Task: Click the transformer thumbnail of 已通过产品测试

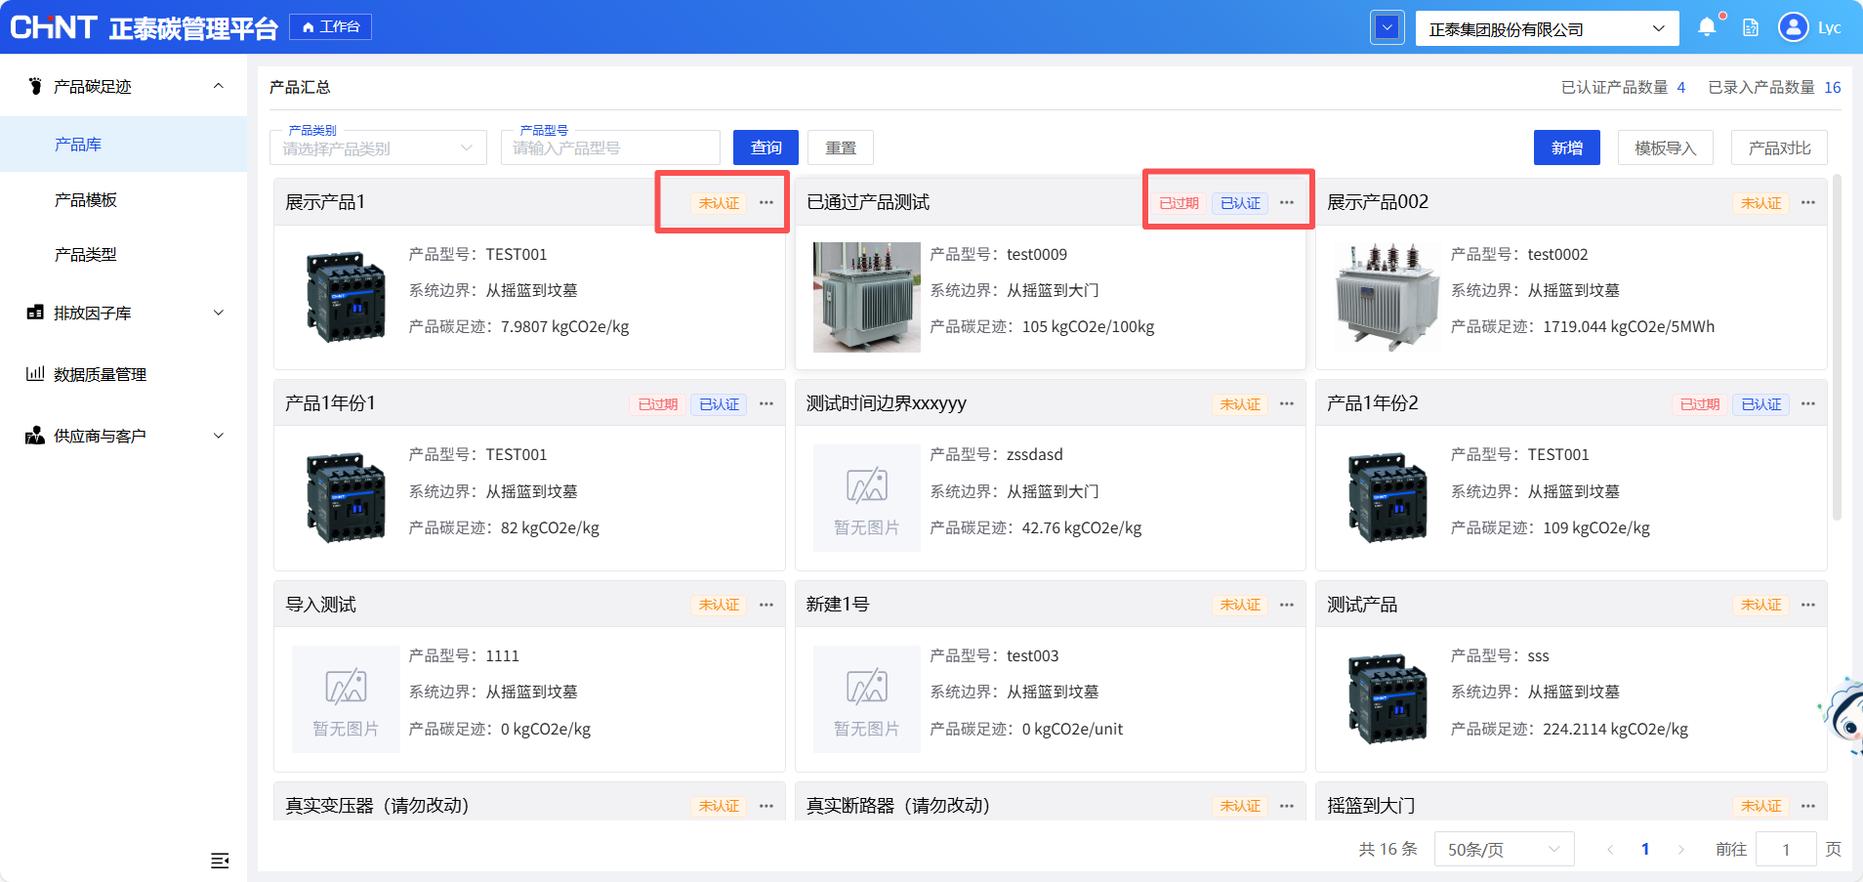Action: point(867,297)
